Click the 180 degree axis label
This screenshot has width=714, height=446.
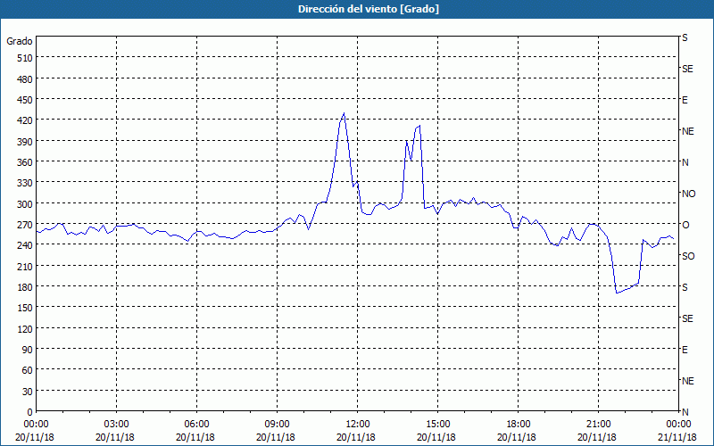pos(25,287)
